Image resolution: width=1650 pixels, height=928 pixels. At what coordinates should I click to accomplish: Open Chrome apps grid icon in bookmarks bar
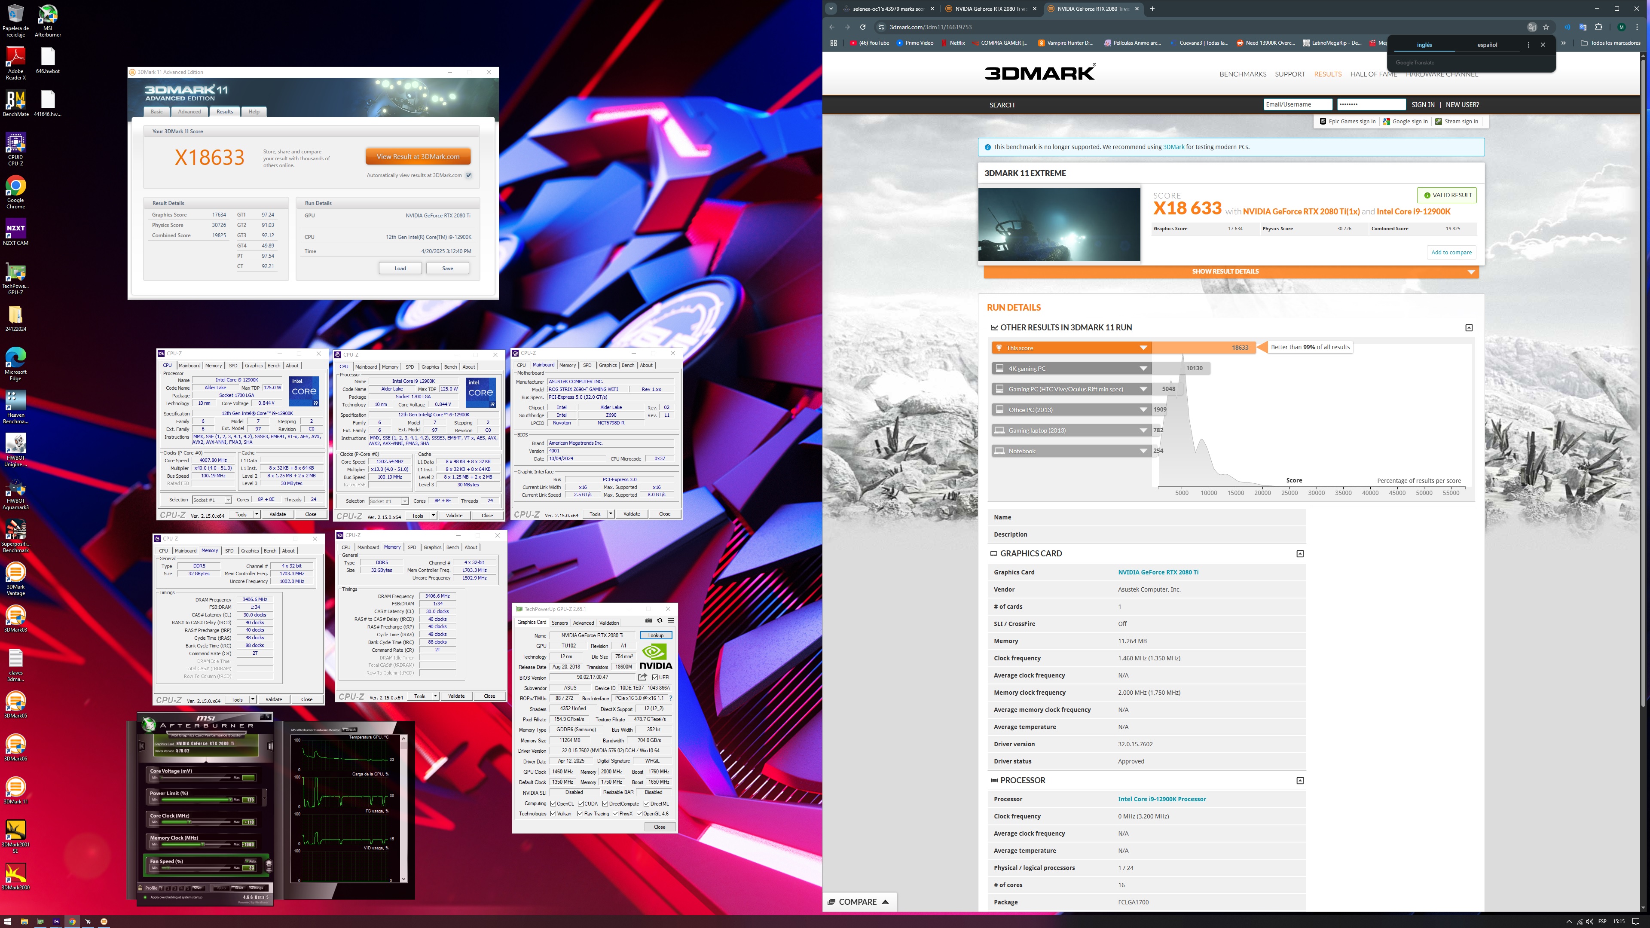click(833, 43)
